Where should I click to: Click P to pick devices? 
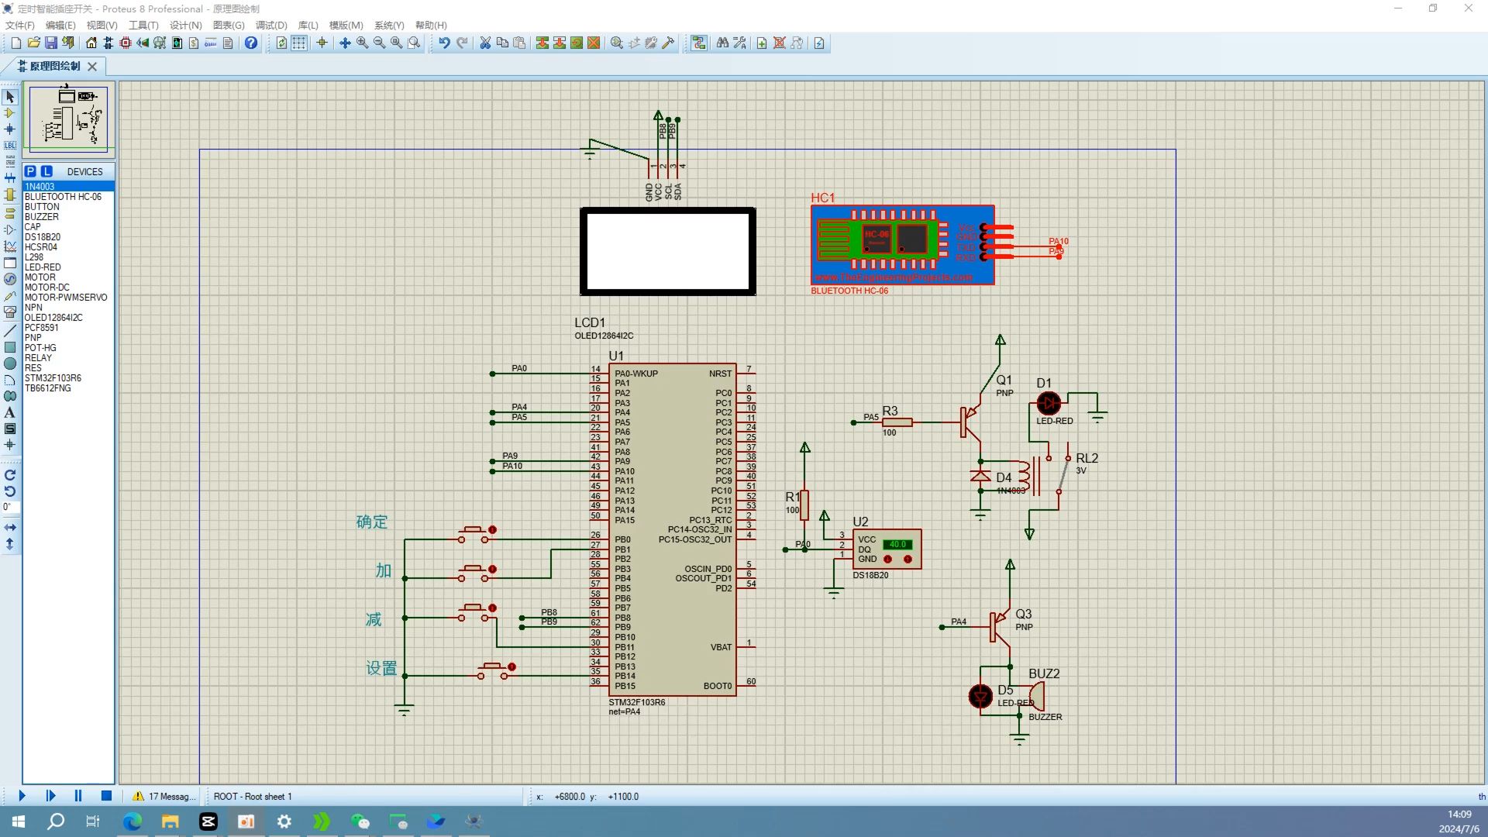pyautogui.click(x=30, y=171)
